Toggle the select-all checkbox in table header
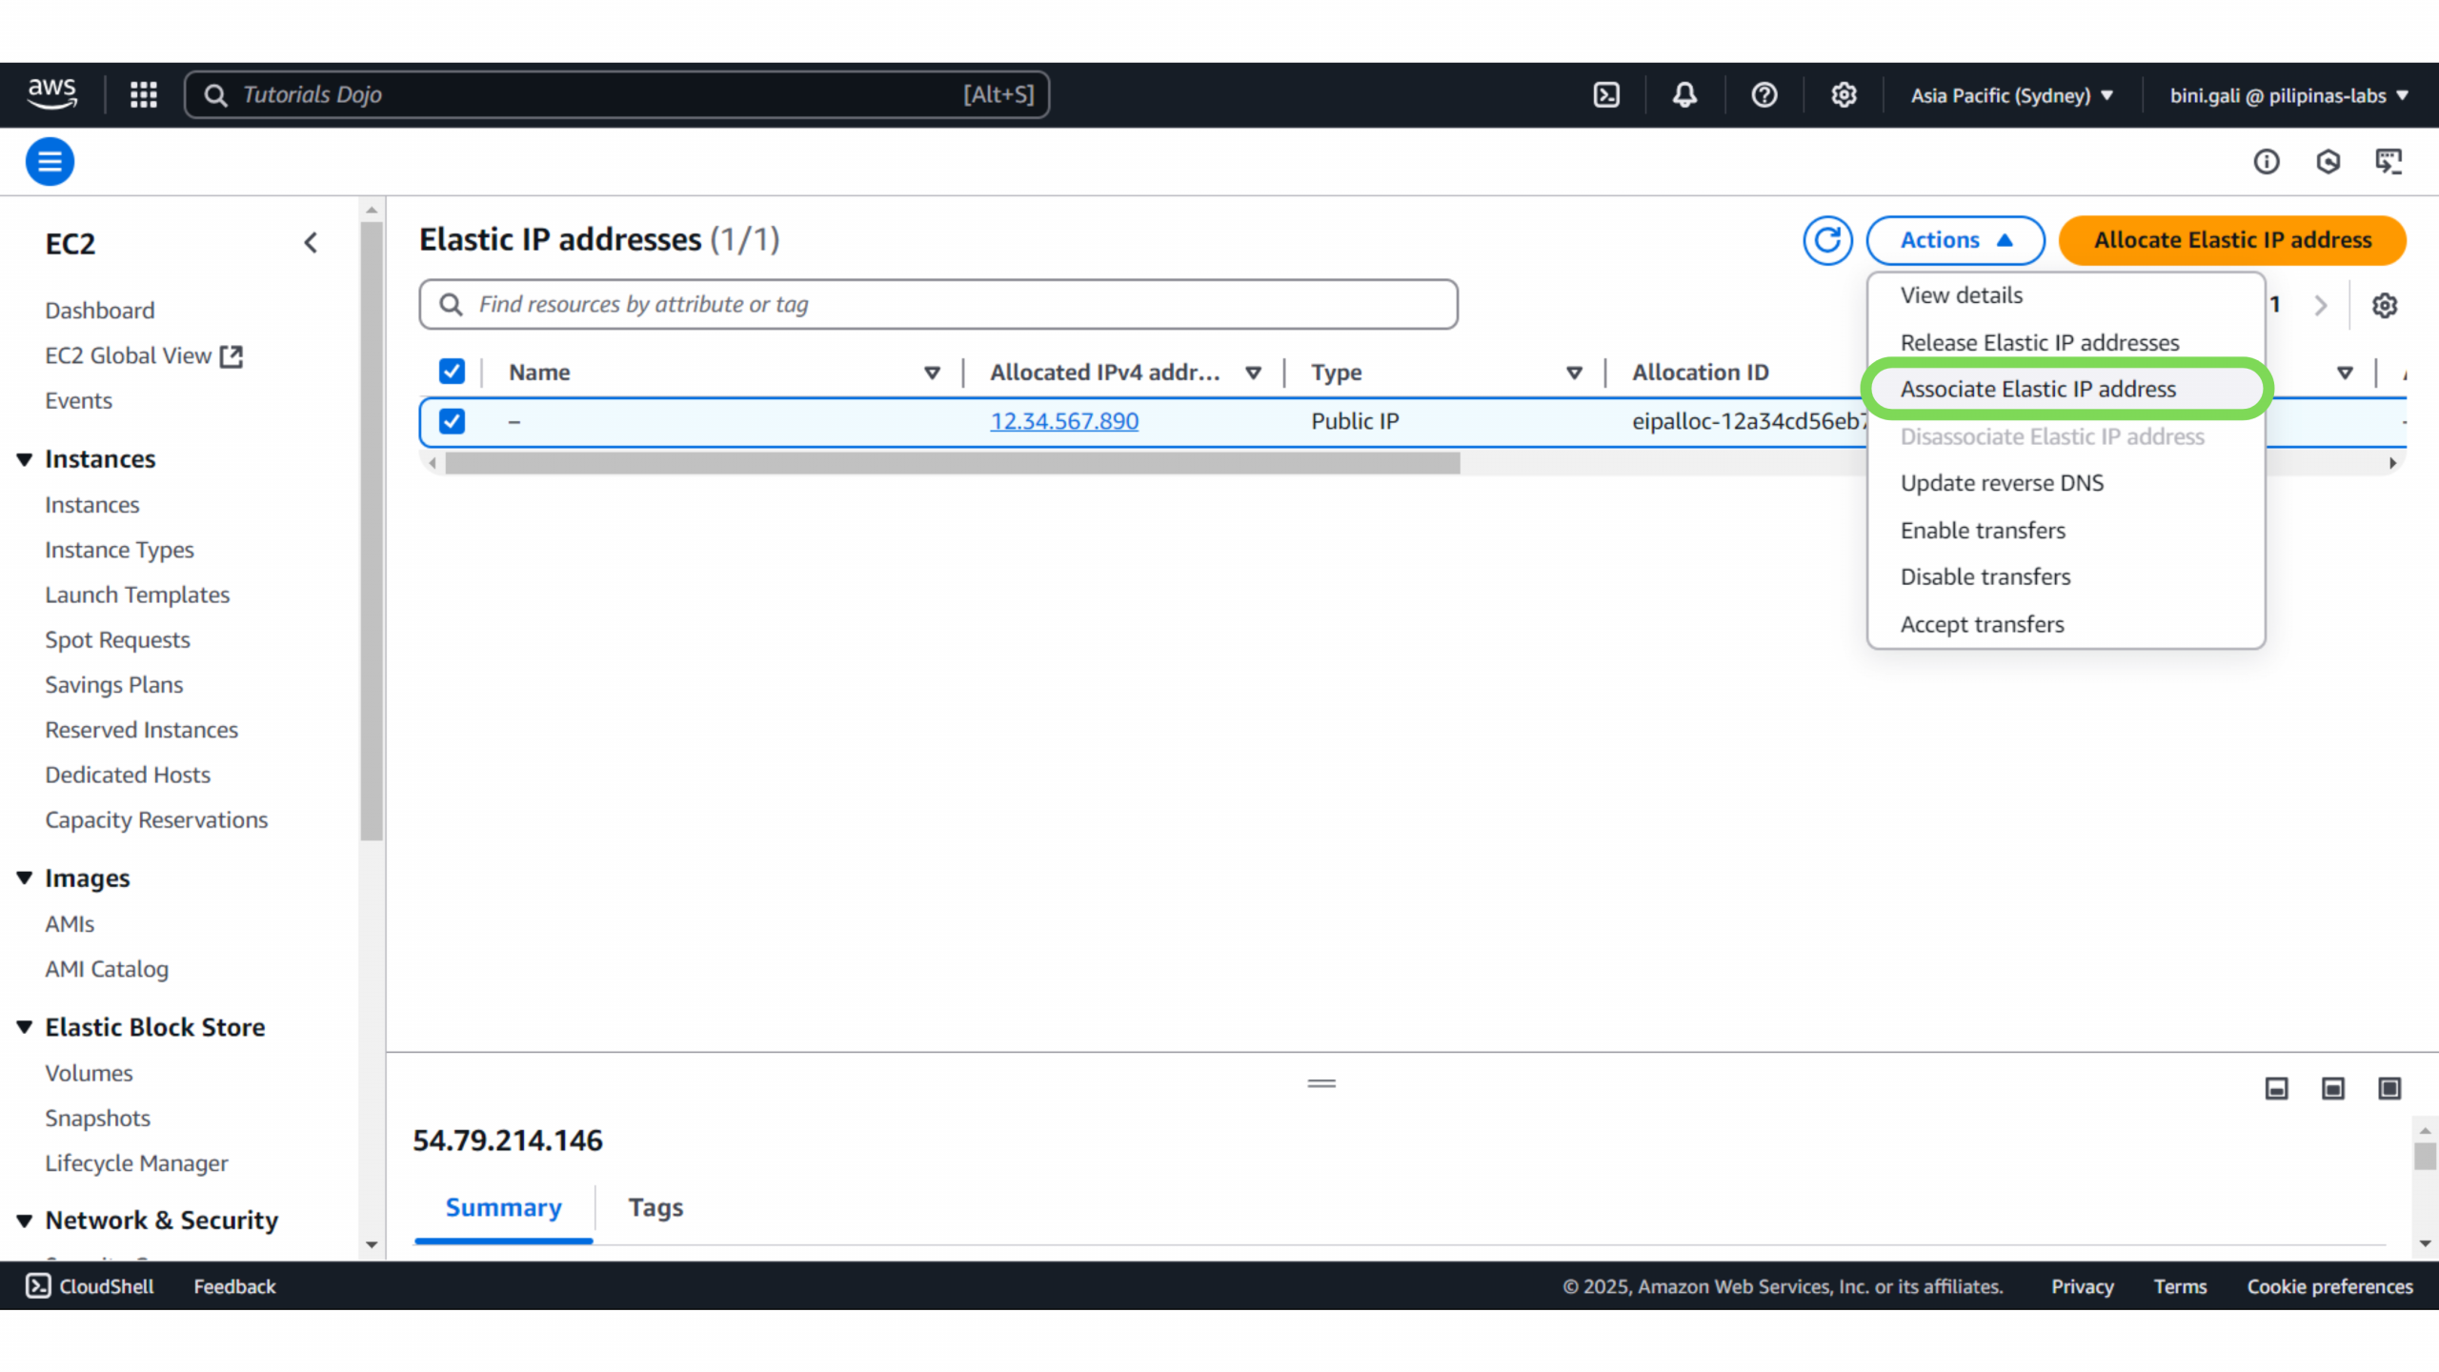Screen dimensions: 2439x1372 452,372
